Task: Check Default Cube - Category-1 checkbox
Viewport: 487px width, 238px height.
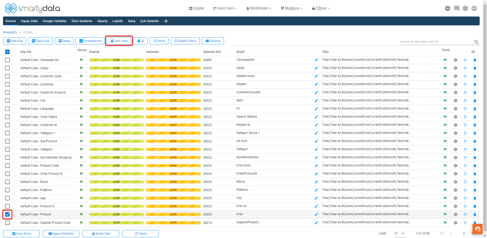Action: click(x=7, y=133)
